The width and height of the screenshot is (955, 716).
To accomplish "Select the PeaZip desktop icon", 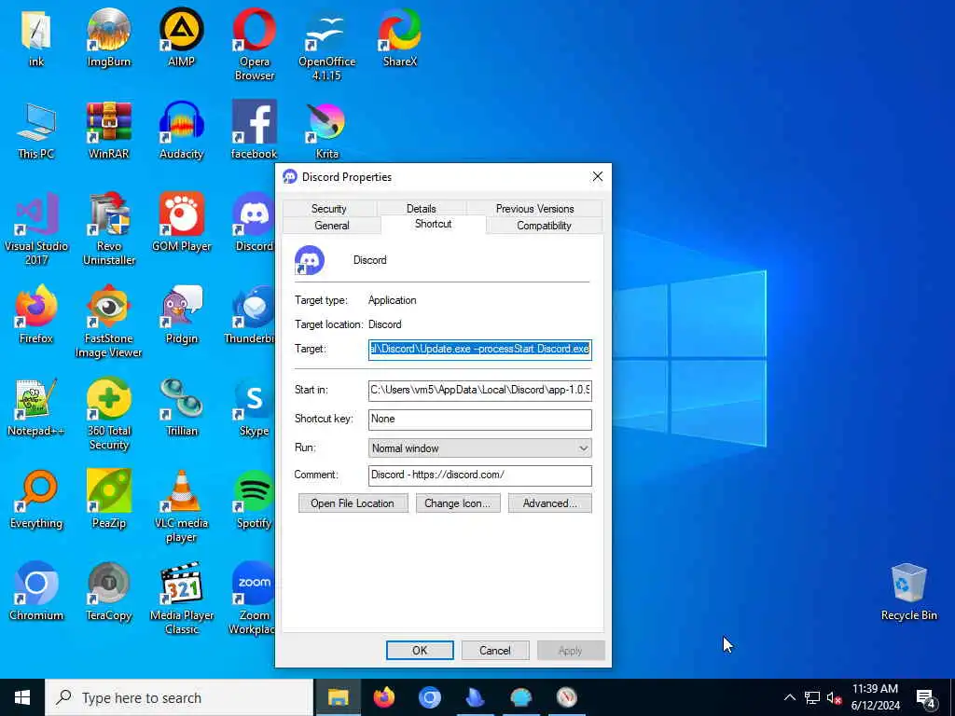I will coord(108,500).
